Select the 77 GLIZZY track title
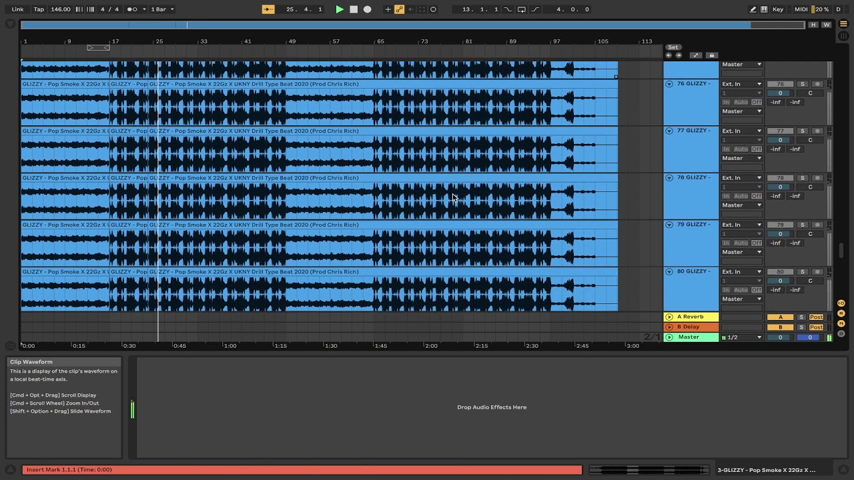This screenshot has height=480, width=854. [x=694, y=131]
